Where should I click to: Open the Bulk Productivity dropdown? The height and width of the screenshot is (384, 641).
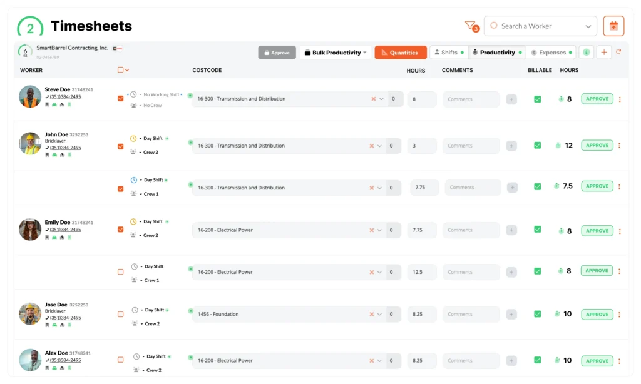pos(335,52)
